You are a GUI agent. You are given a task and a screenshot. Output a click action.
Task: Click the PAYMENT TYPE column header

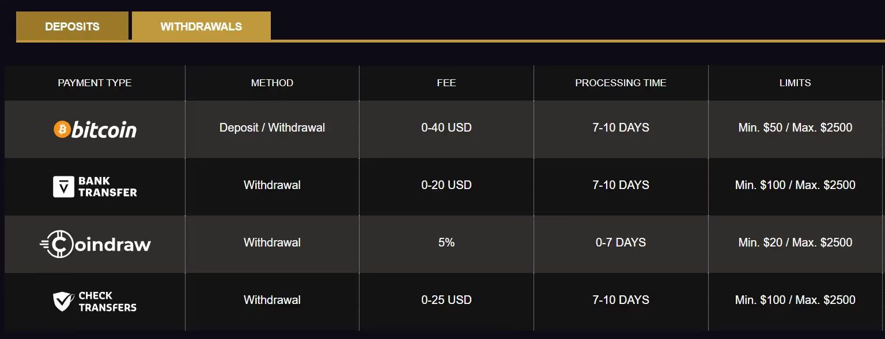pyautogui.click(x=94, y=83)
